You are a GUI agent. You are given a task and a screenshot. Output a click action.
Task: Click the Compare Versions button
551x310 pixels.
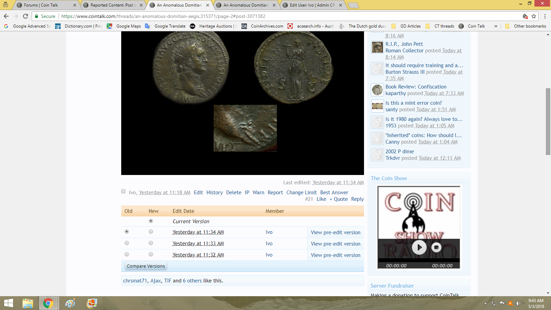coord(146,266)
